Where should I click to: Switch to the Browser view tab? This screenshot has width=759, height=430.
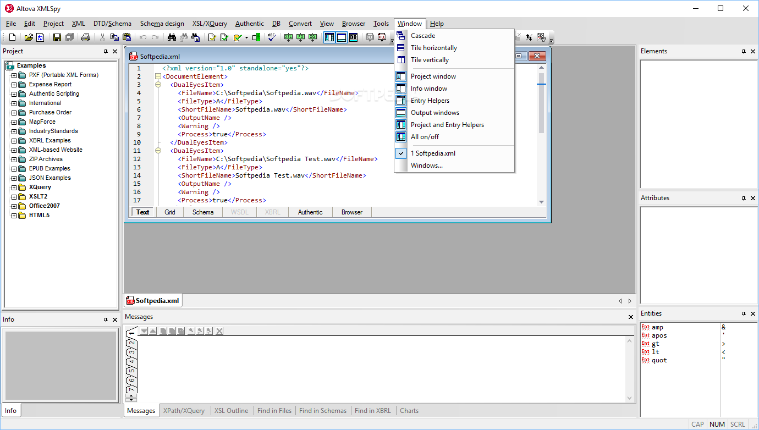(x=352, y=212)
